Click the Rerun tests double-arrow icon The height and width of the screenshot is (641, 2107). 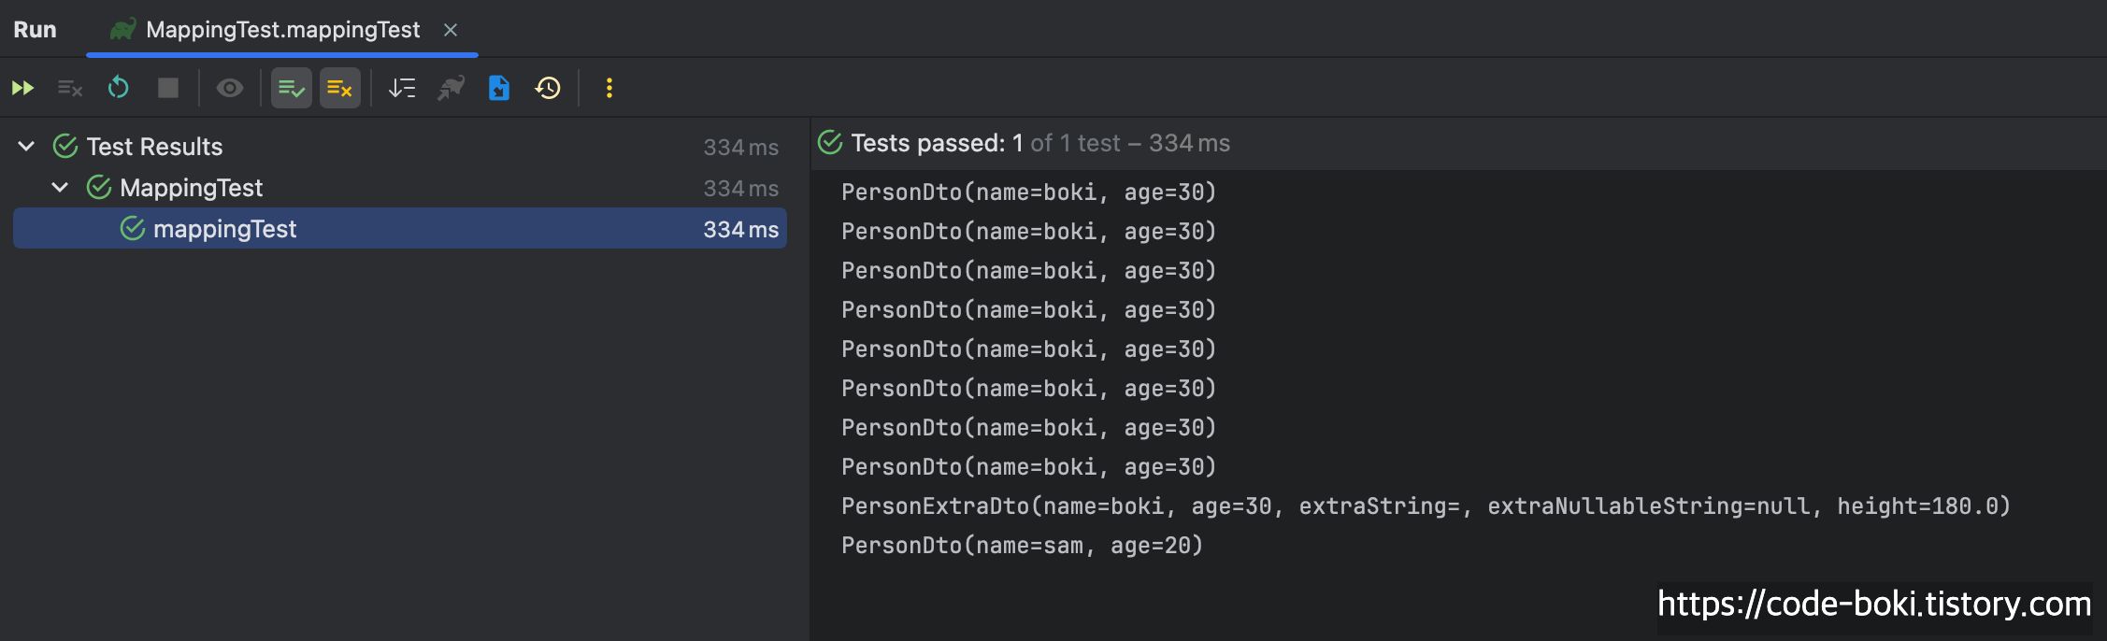[23, 88]
